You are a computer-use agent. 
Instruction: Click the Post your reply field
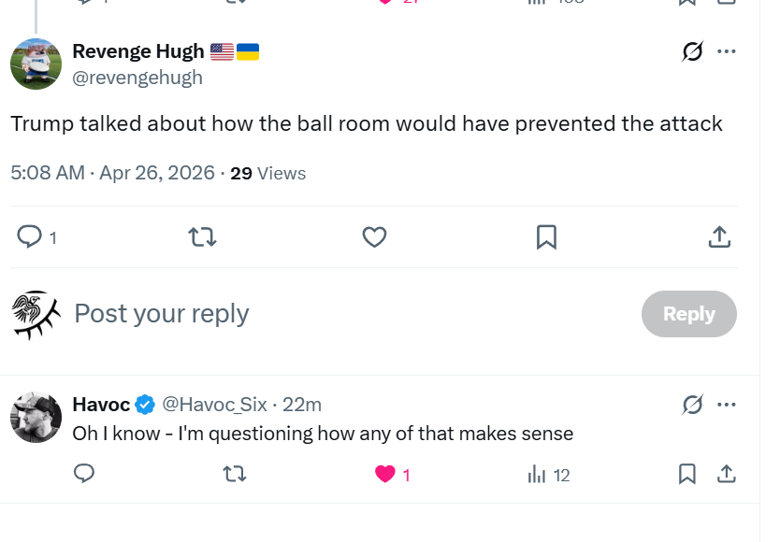[348, 314]
